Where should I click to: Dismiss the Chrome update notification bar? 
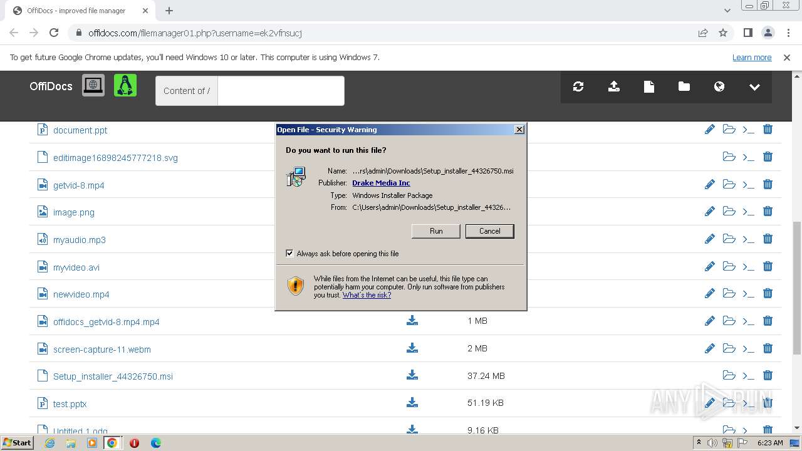click(x=787, y=57)
